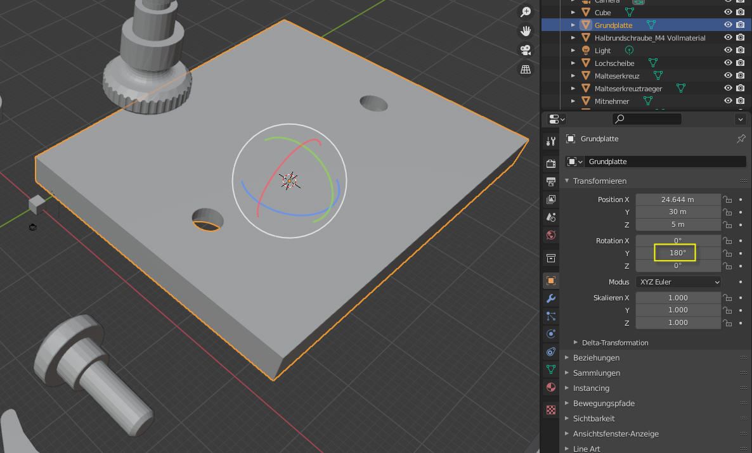
Task: Switch to the Material properties tab
Action: tap(551, 387)
